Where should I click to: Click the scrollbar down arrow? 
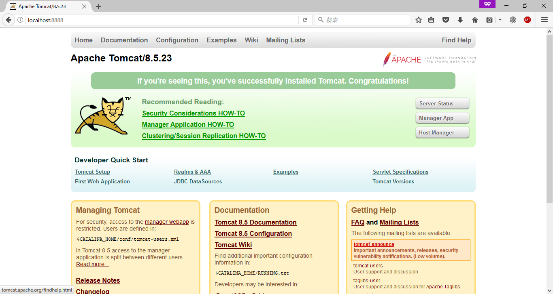[x=549, y=290]
